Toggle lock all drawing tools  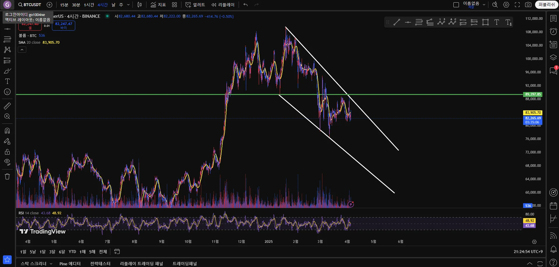point(7,152)
